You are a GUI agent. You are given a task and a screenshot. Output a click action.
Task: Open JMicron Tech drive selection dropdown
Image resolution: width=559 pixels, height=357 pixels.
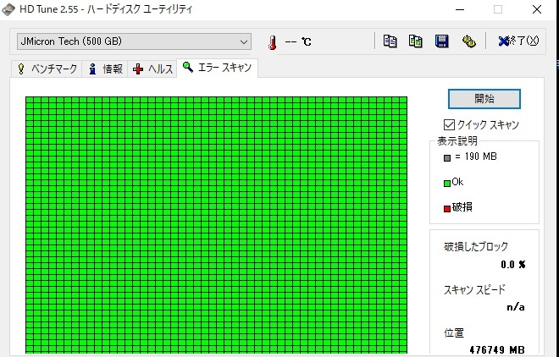coord(134,41)
